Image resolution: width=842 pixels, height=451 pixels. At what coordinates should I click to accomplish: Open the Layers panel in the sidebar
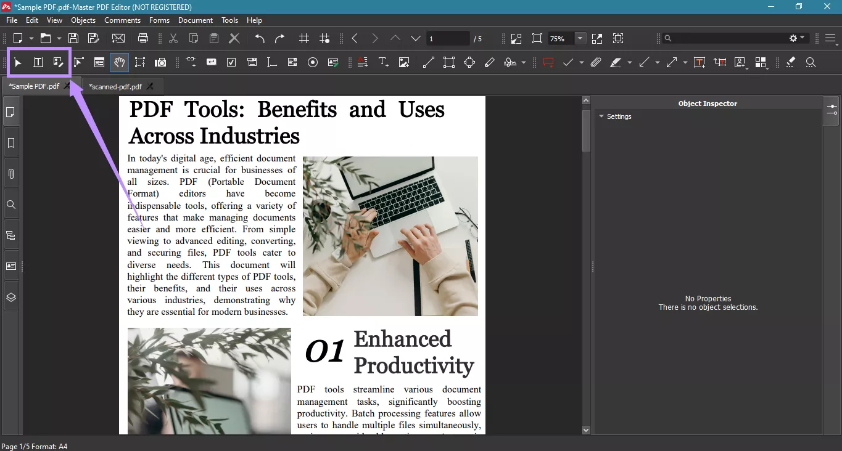tap(10, 296)
